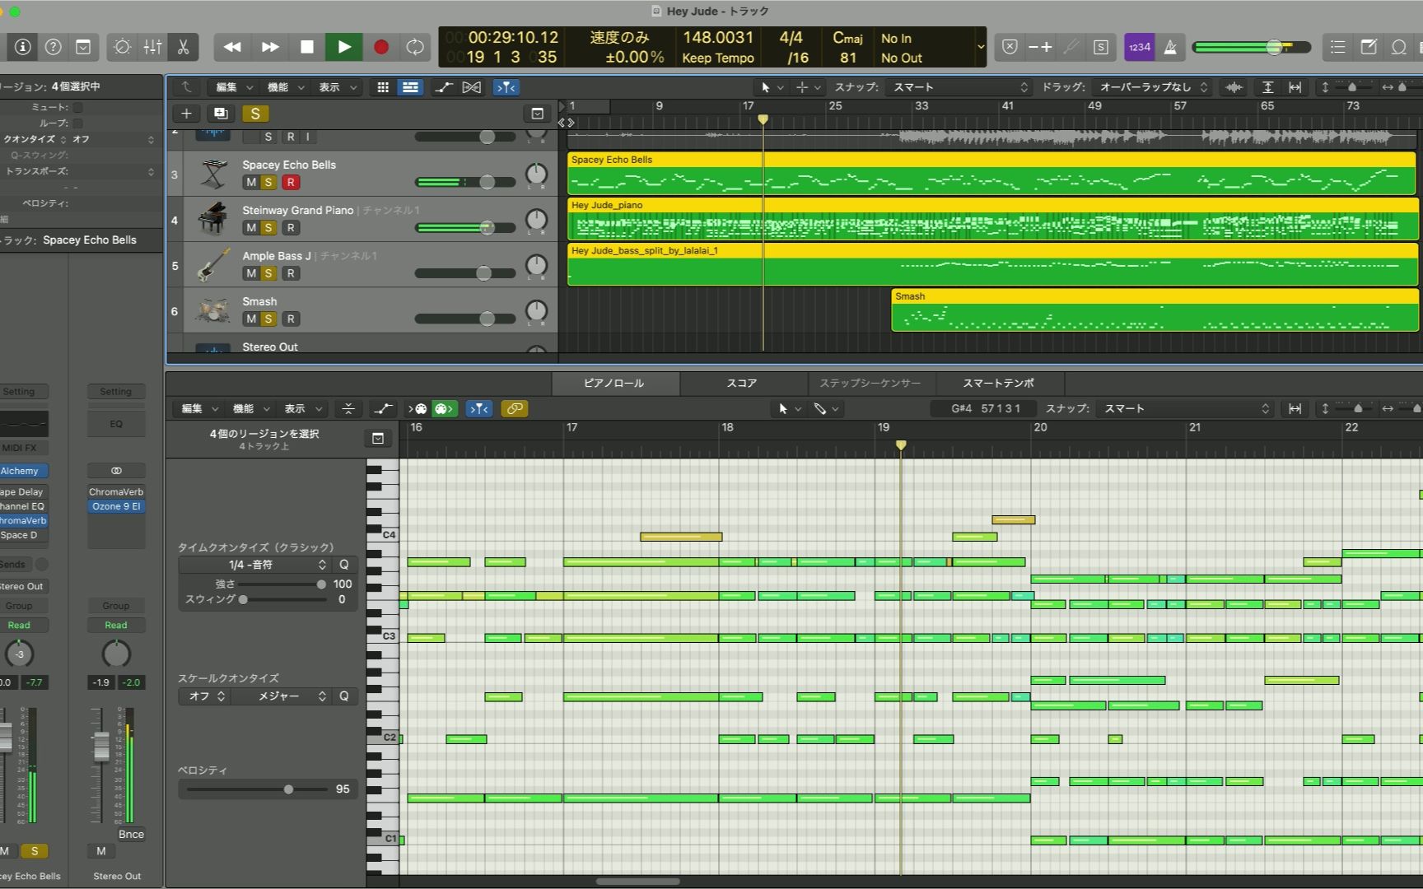Open the tracks 編集 menu

click(234, 87)
